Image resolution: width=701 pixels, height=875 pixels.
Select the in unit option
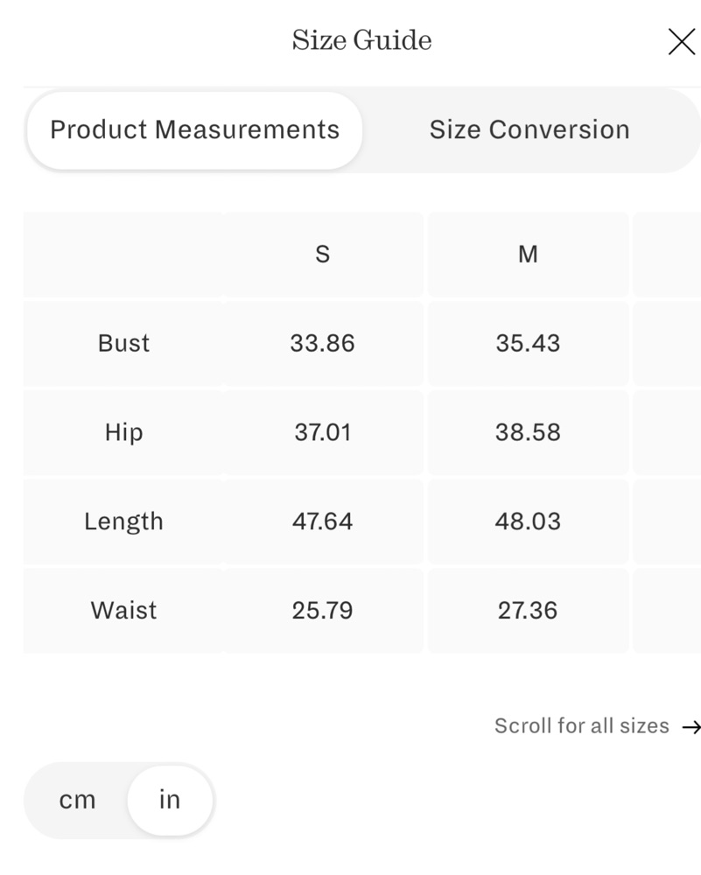click(170, 800)
